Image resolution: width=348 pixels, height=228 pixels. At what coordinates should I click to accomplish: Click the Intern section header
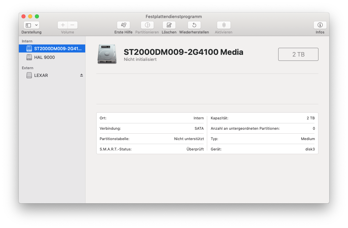click(27, 41)
